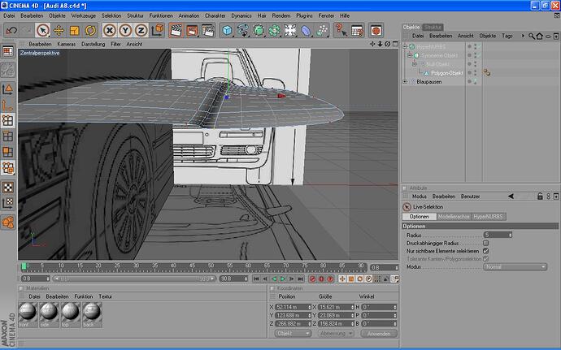Select the Polygon-Objekt tree row

coord(446,73)
